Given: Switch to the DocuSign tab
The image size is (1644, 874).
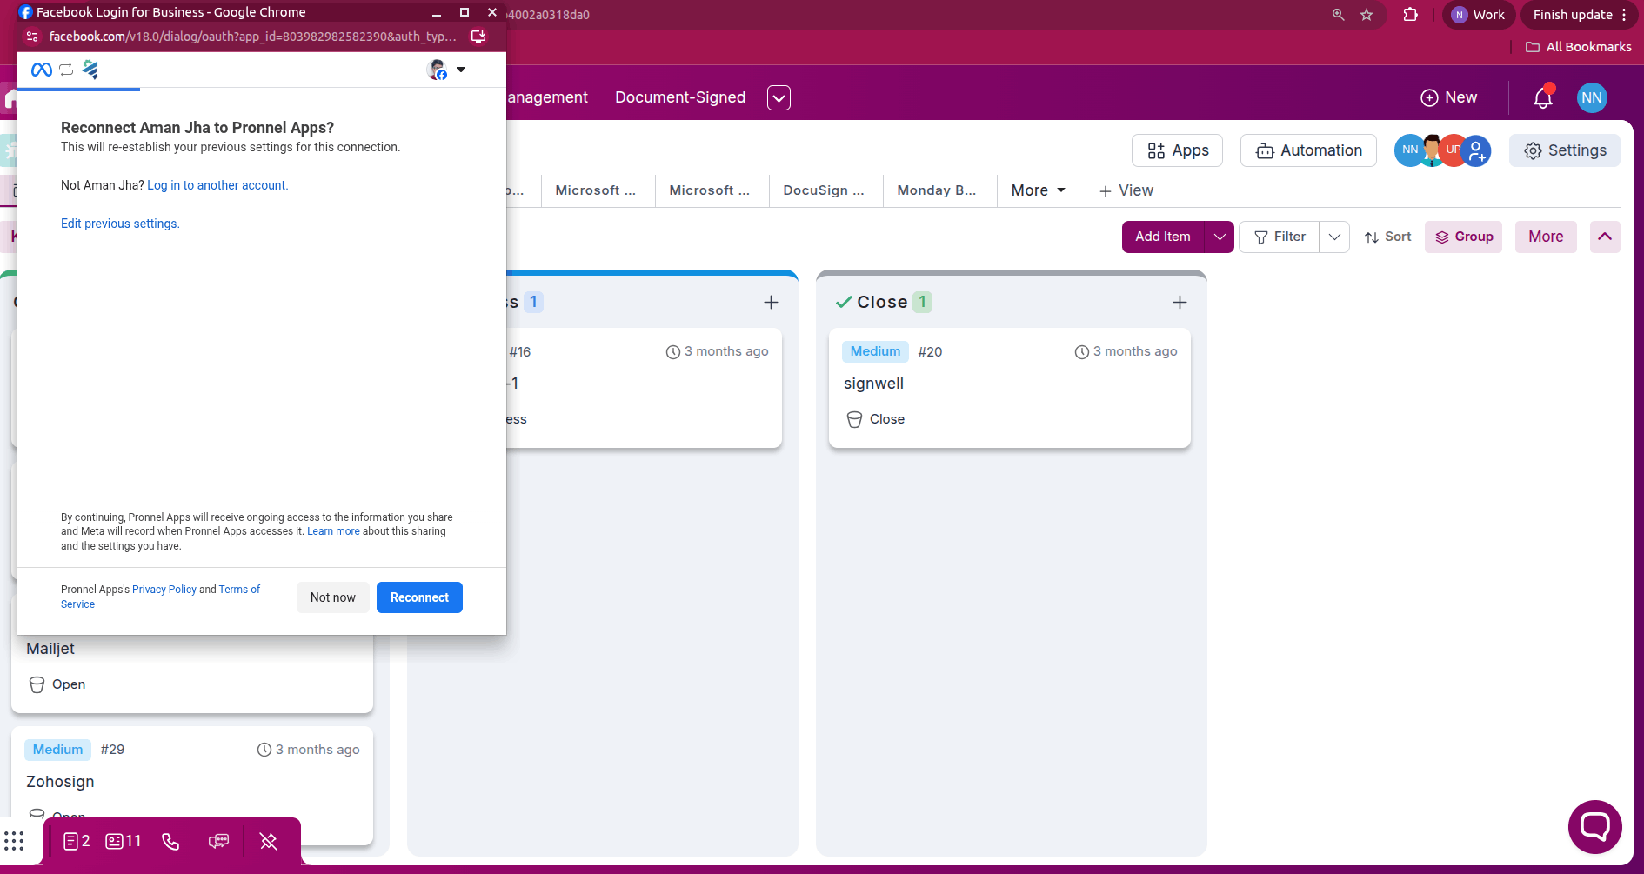Looking at the screenshot, I should coord(823,190).
